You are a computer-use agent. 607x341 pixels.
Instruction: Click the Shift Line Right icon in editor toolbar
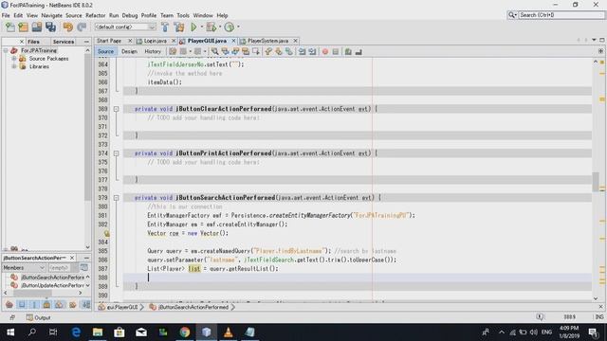312,51
